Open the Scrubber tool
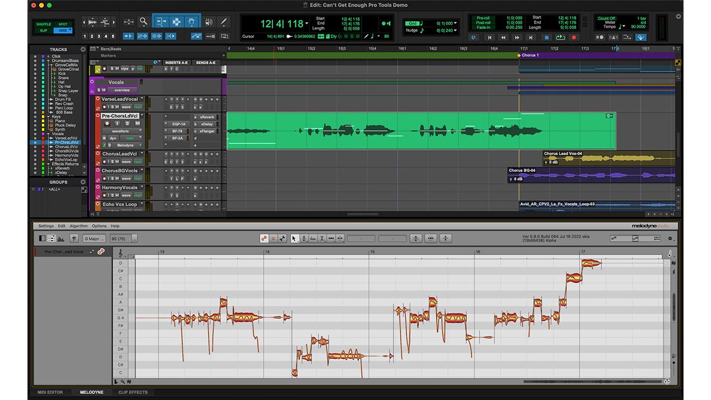The height and width of the screenshot is (400, 711). pos(209,21)
